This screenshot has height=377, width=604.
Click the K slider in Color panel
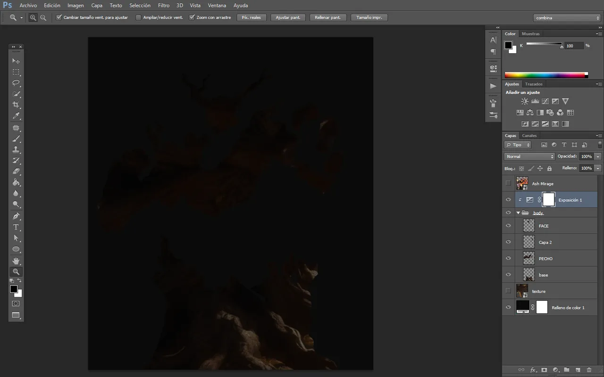coord(544,44)
